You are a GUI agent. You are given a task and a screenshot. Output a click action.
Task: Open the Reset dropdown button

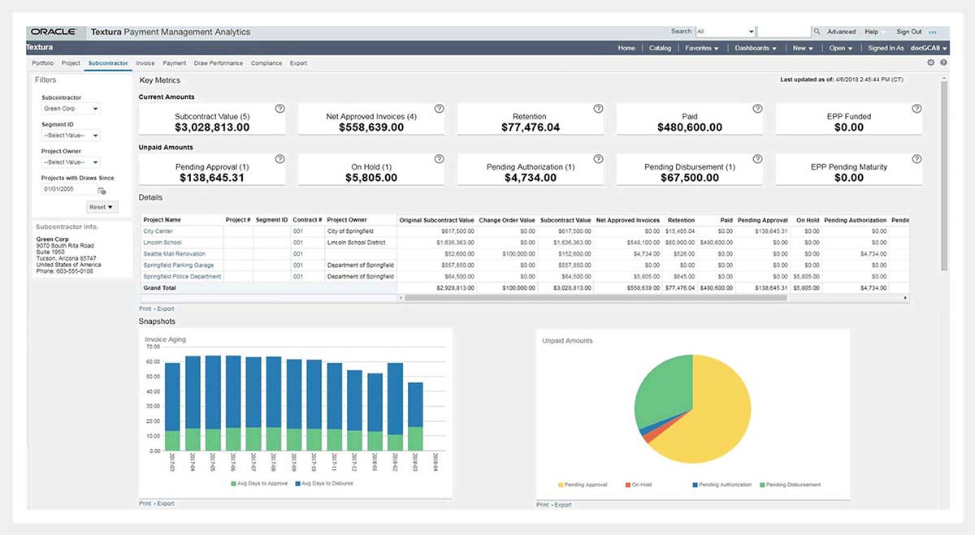coord(102,207)
